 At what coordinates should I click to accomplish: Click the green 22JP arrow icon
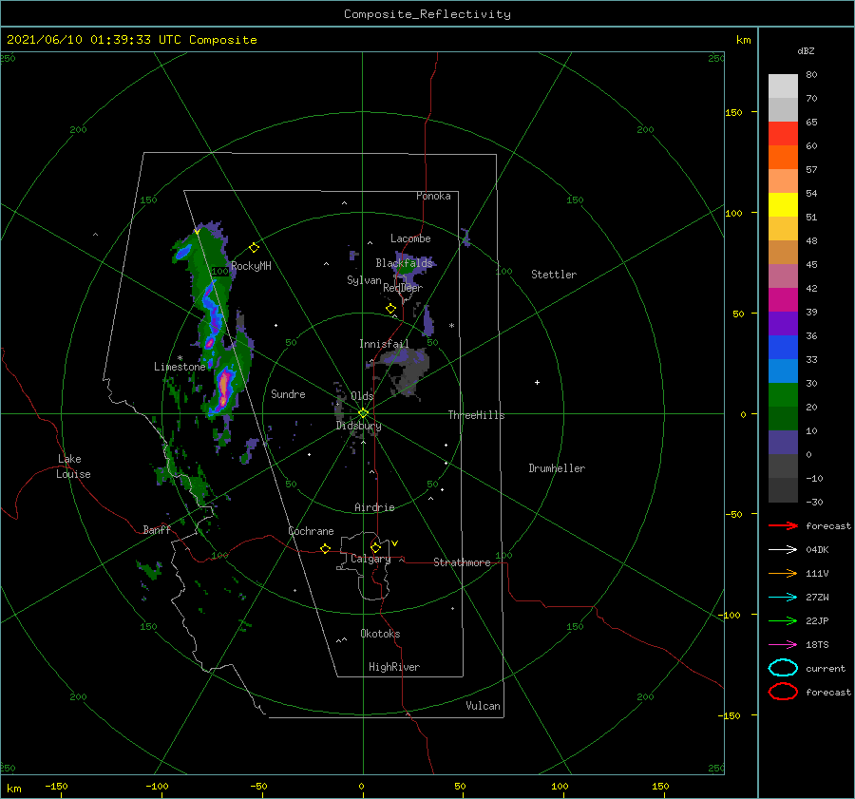[783, 620]
